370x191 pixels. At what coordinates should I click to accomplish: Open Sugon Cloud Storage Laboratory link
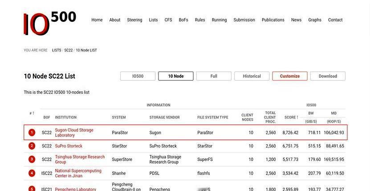(x=74, y=133)
